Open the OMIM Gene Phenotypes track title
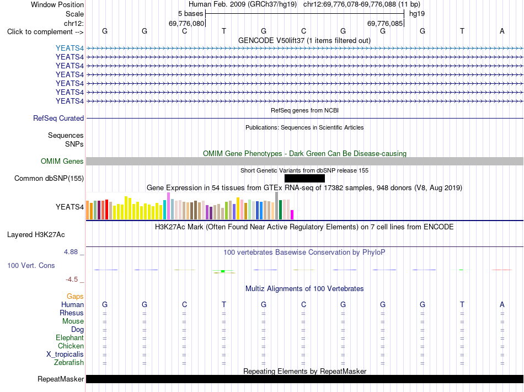 304,154
